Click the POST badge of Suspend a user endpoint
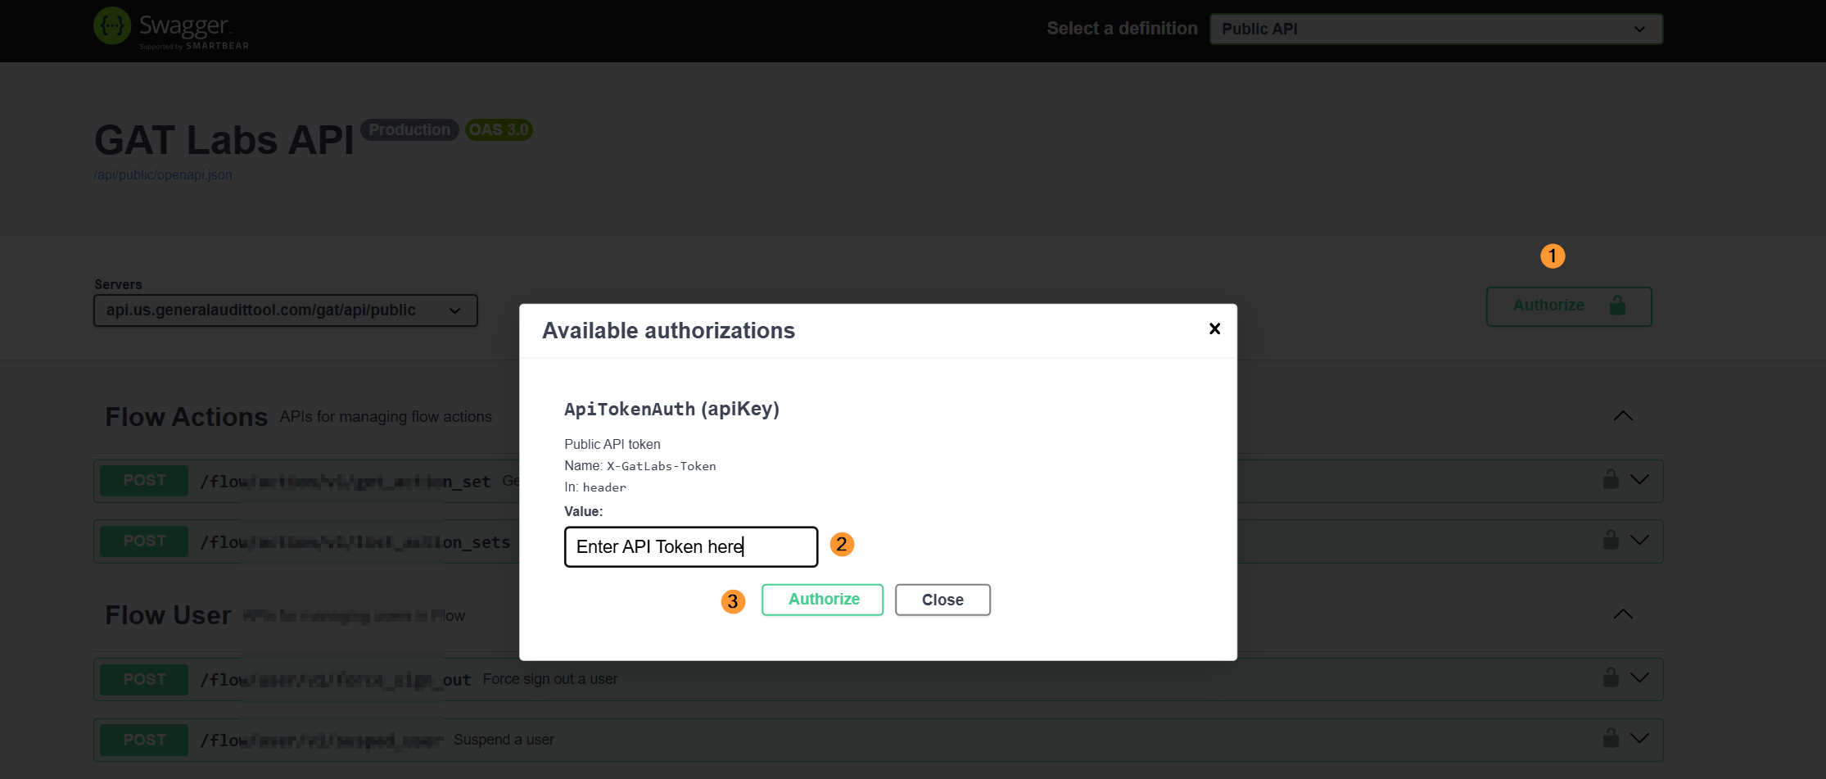This screenshot has width=1826, height=779. 144,740
